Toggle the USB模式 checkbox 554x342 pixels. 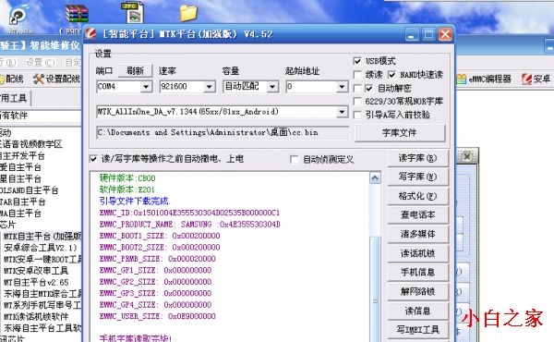(357, 61)
